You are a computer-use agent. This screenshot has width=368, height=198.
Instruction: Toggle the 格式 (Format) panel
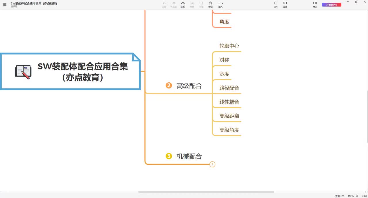[315, 4]
